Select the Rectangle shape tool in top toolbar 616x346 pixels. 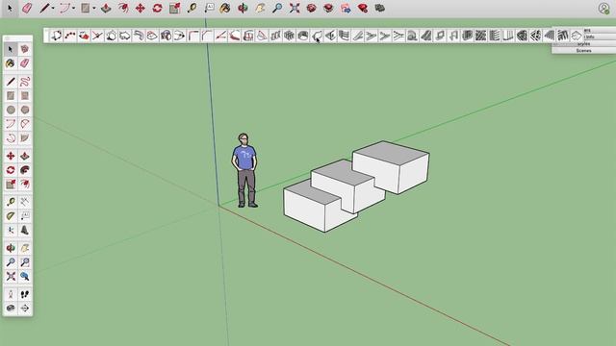(x=86, y=8)
